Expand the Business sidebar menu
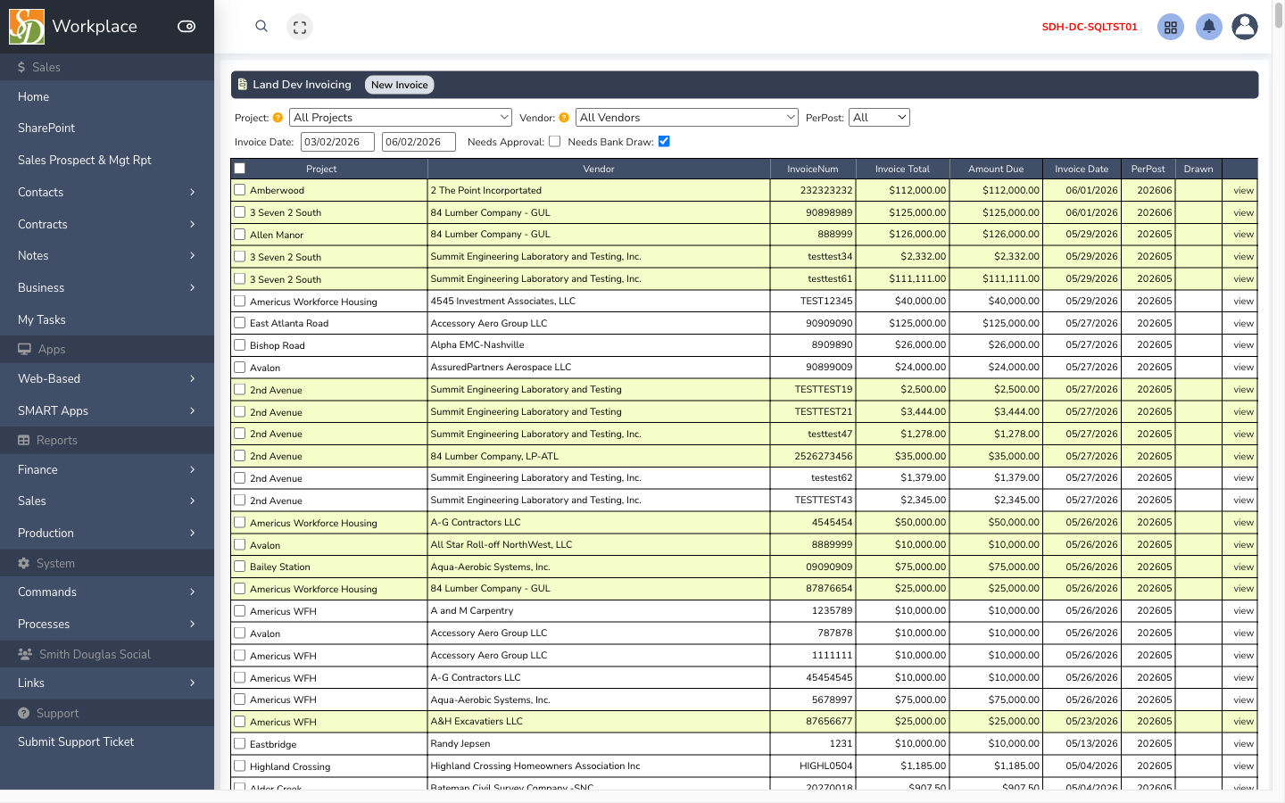The width and height of the screenshot is (1285, 803). pos(107,287)
